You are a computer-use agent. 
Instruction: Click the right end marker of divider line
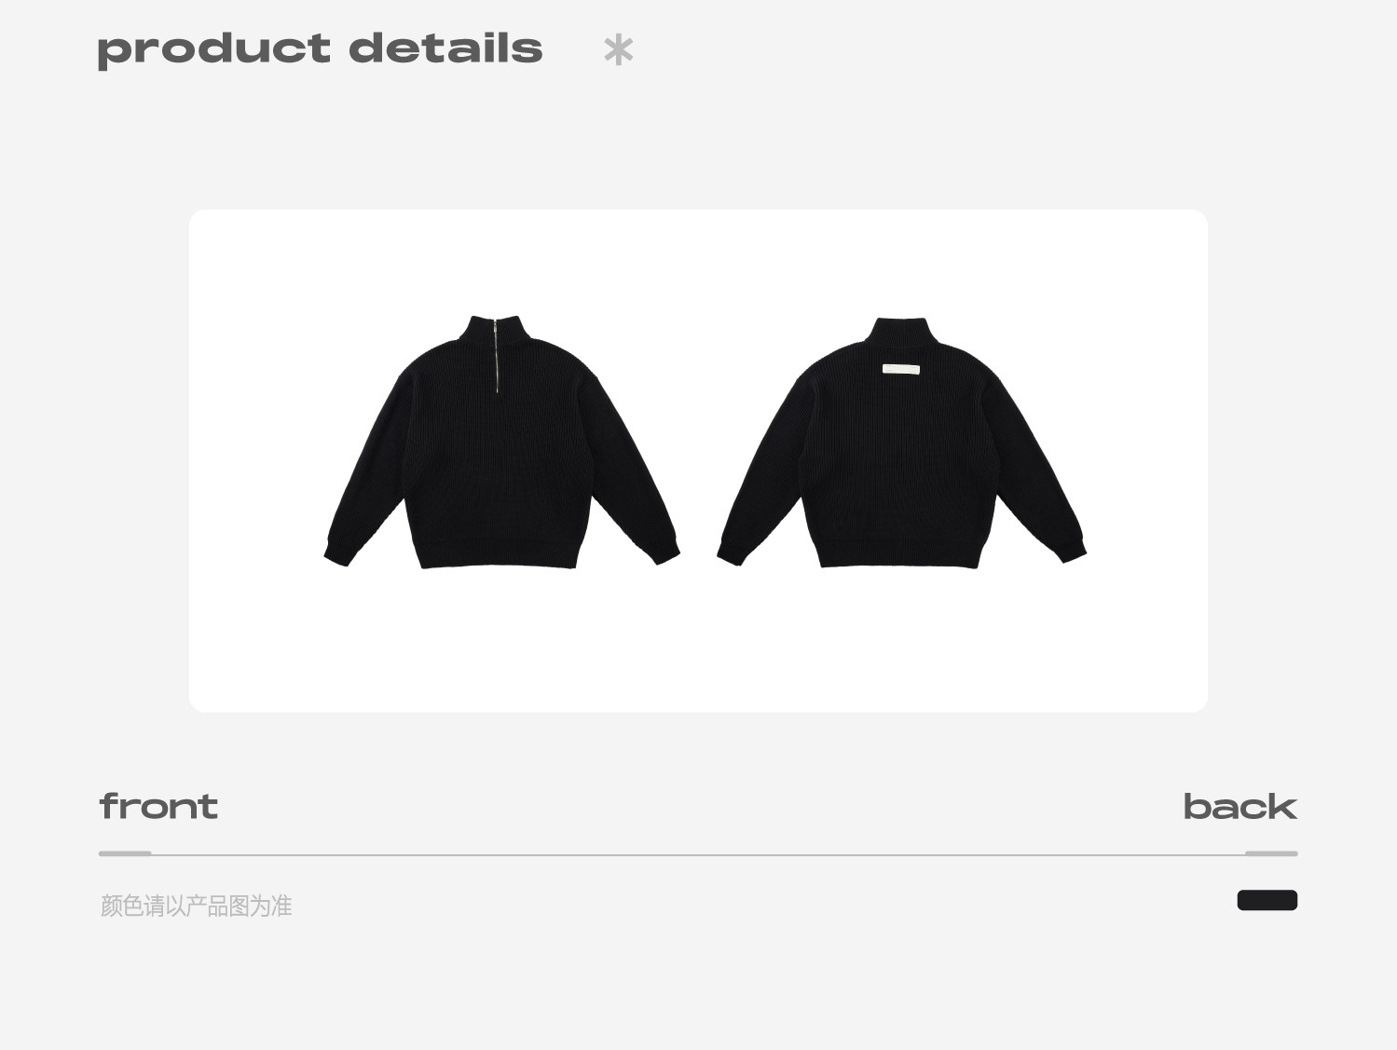[1271, 852]
